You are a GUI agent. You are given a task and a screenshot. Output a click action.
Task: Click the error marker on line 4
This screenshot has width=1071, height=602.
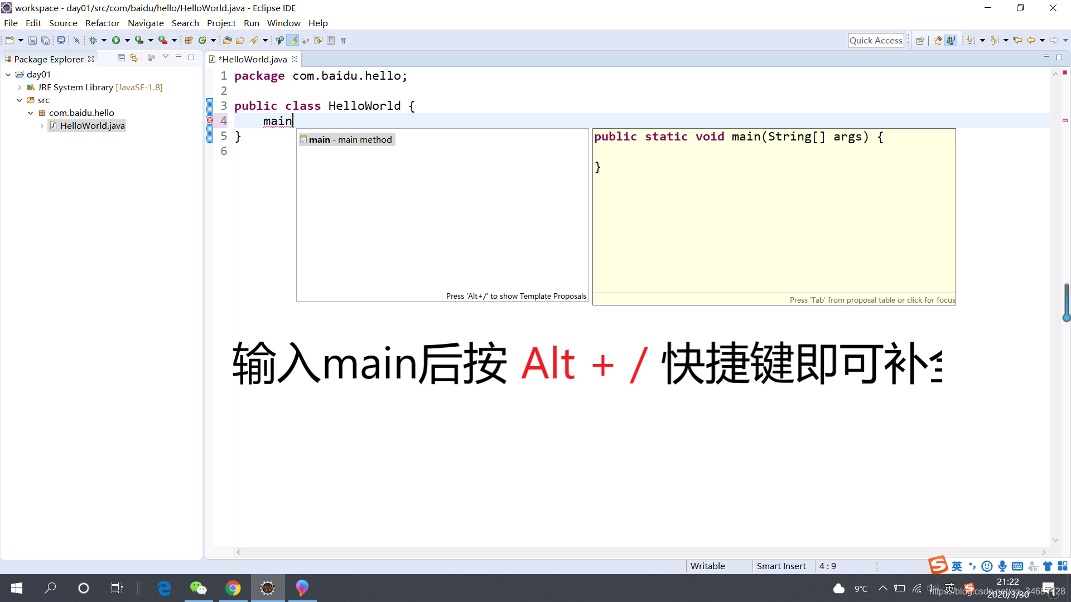[210, 120]
